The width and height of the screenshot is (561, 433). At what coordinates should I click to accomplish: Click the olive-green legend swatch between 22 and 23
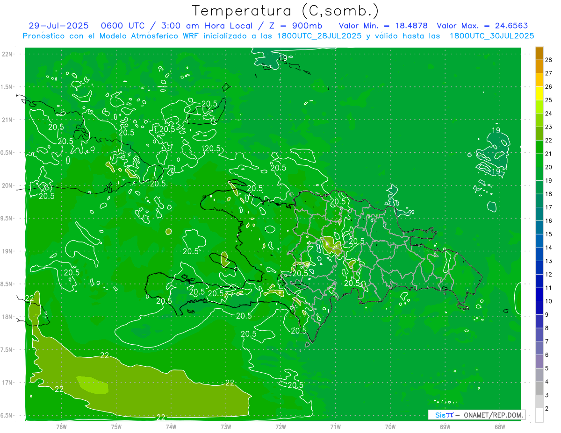539,133
